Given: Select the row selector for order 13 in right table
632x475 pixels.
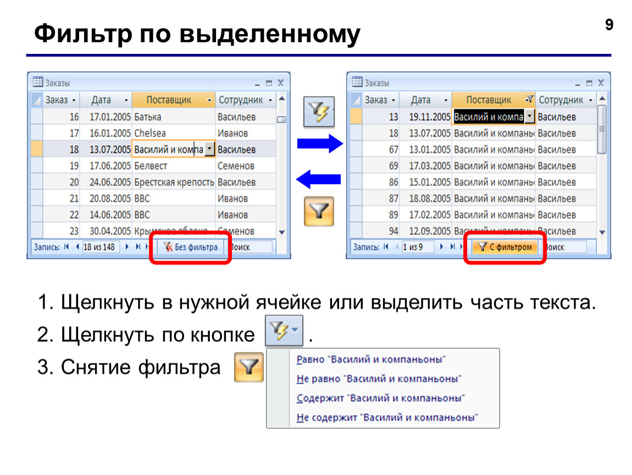Looking at the screenshot, I should [x=356, y=117].
